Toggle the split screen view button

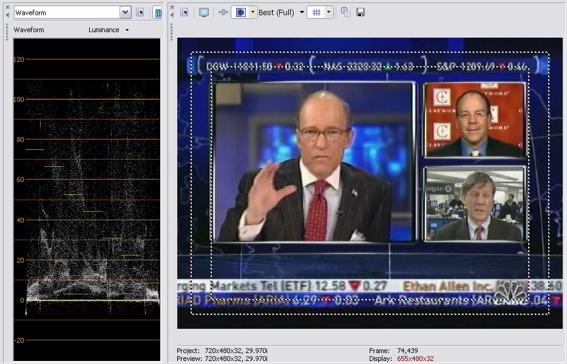[240, 12]
